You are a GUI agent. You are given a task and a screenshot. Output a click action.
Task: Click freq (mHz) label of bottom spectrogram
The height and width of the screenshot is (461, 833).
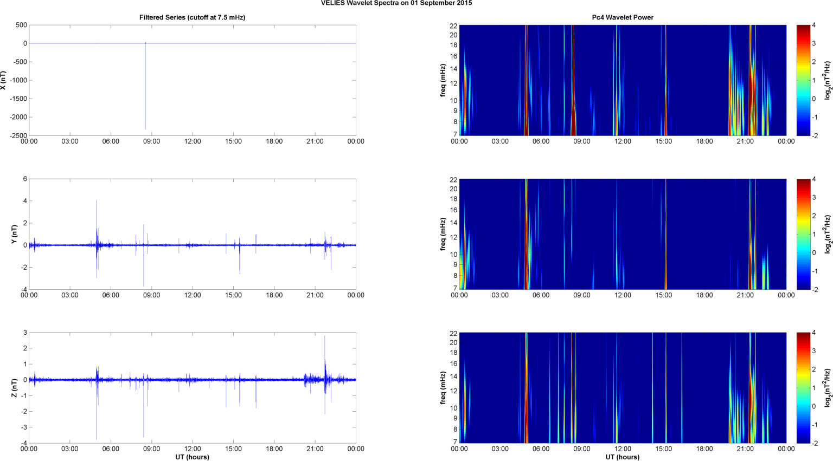tap(443, 388)
